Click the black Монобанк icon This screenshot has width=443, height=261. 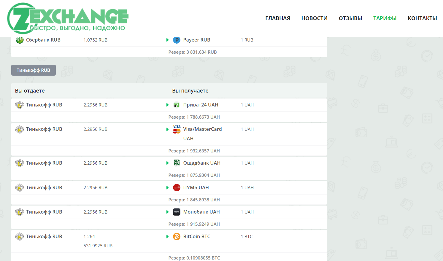[x=177, y=212]
